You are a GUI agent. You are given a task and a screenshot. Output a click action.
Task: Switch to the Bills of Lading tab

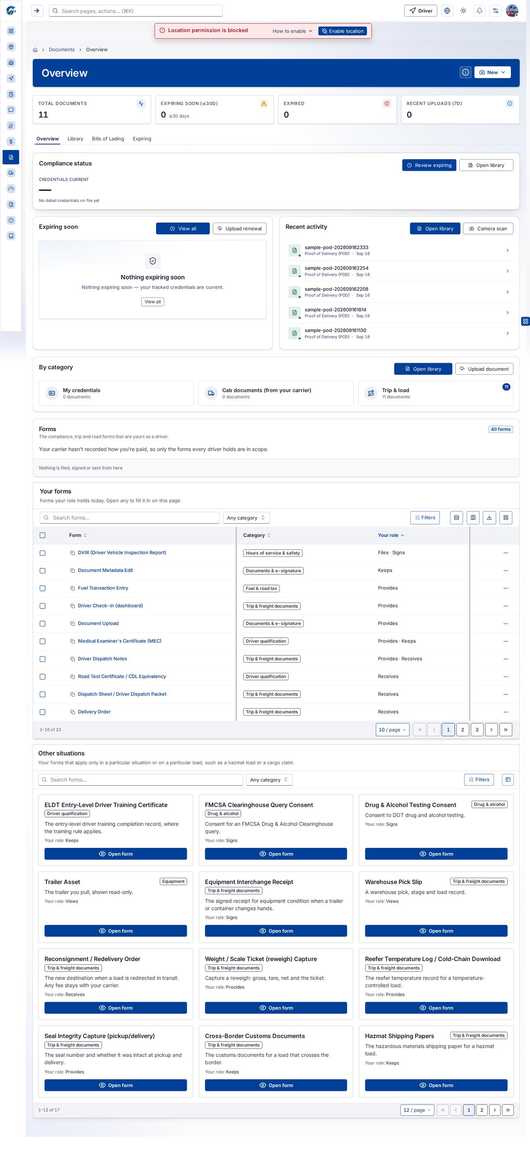[108, 139]
